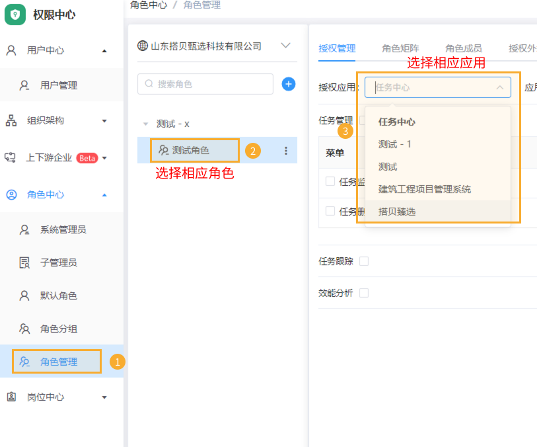Collapse the 角色中心 menu arrow

[x=104, y=195]
